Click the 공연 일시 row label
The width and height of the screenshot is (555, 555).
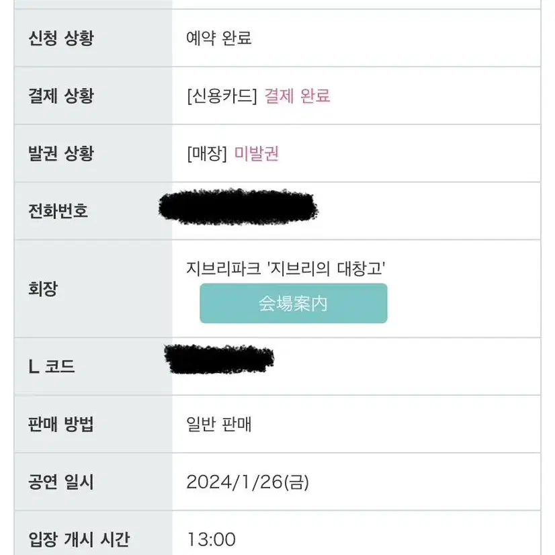click(x=61, y=482)
